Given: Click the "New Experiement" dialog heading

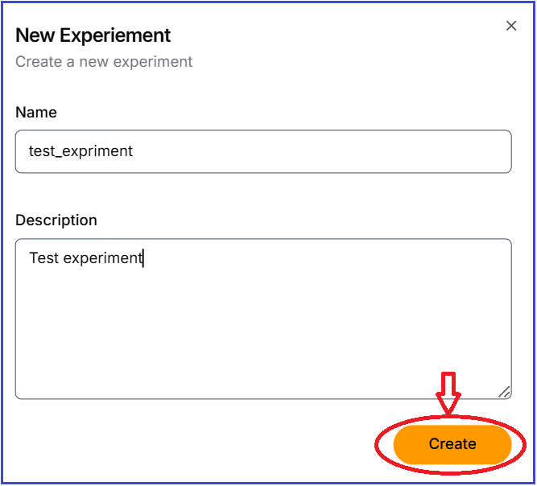Looking at the screenshot, I should click(x=93, y=35).
